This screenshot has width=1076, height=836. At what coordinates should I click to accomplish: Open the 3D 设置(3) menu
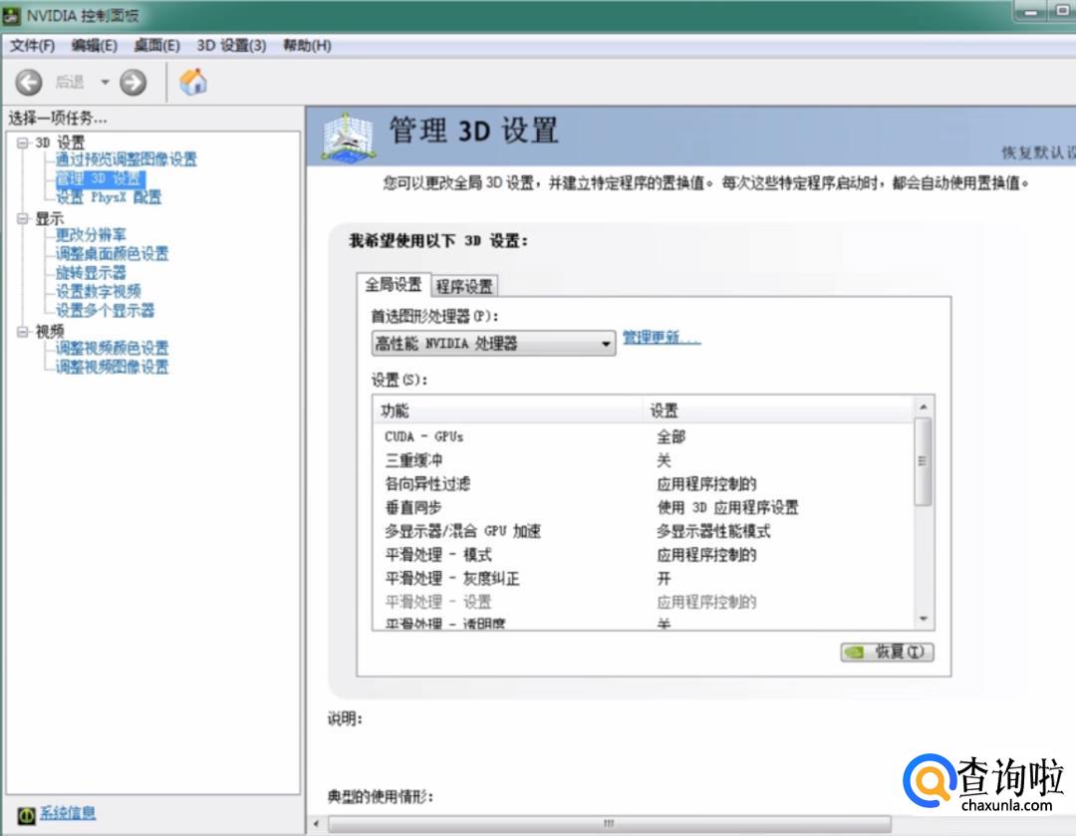pos(231,46)
